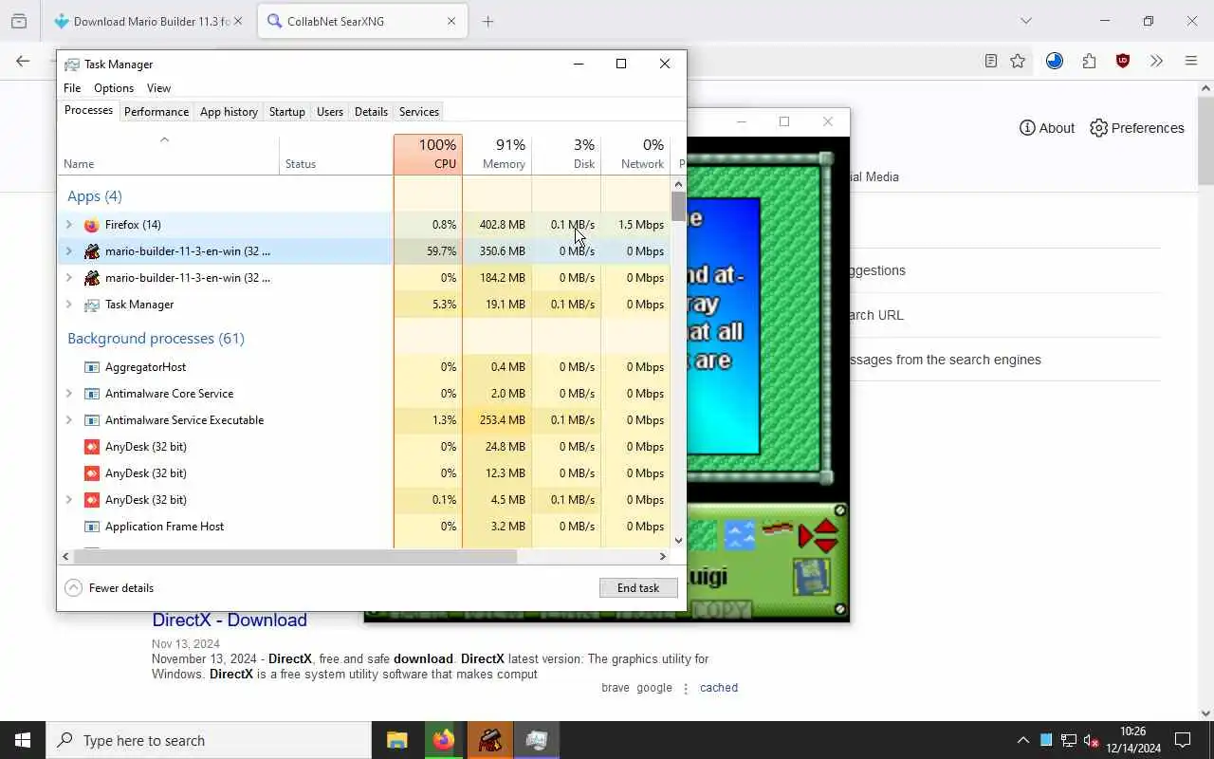Screen dimensions: 1214x759
Task: Click the Application Frame Host icon
Action: pos(91,527)
